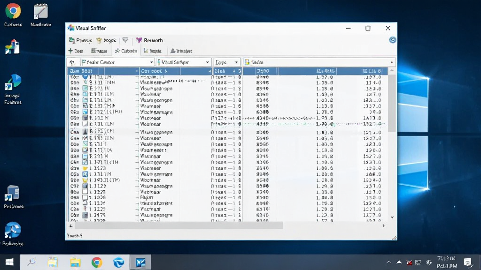Click the horizontal scrollbar left arrow
The image size is (481, 270).
click(x=70, y=226)
